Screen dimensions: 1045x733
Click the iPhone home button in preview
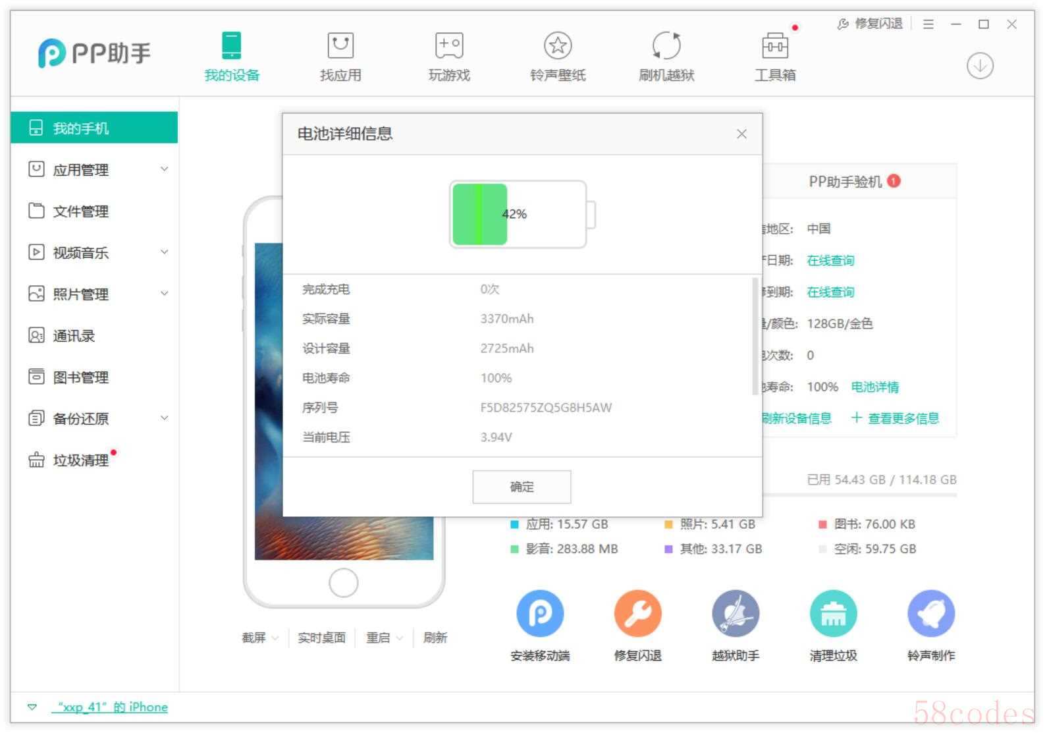pyautogui.click(x=343, y=582)
